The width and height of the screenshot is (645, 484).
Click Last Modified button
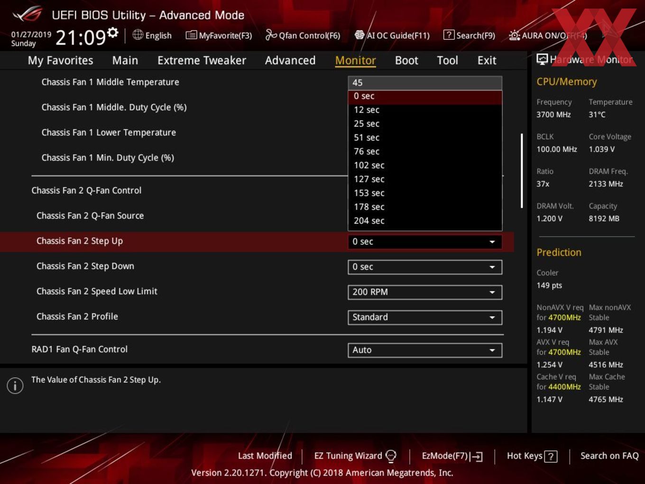point(265,456)
